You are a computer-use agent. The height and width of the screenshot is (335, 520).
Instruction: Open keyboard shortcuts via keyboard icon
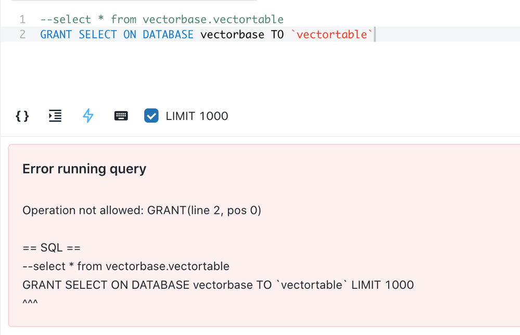121,116
